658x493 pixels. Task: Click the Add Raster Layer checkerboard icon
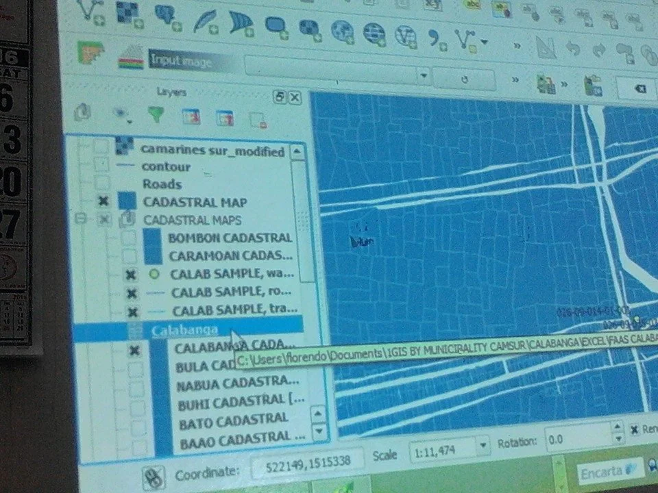130,15
